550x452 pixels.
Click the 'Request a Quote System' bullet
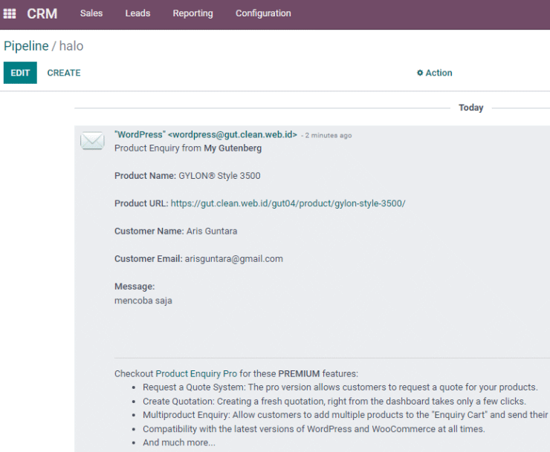pyautogui.click(x=340, y=387)
